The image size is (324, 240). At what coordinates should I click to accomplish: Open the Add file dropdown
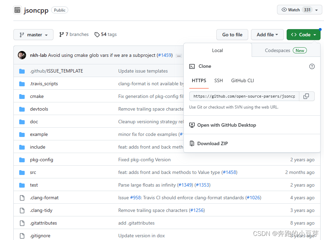[267, 35]
